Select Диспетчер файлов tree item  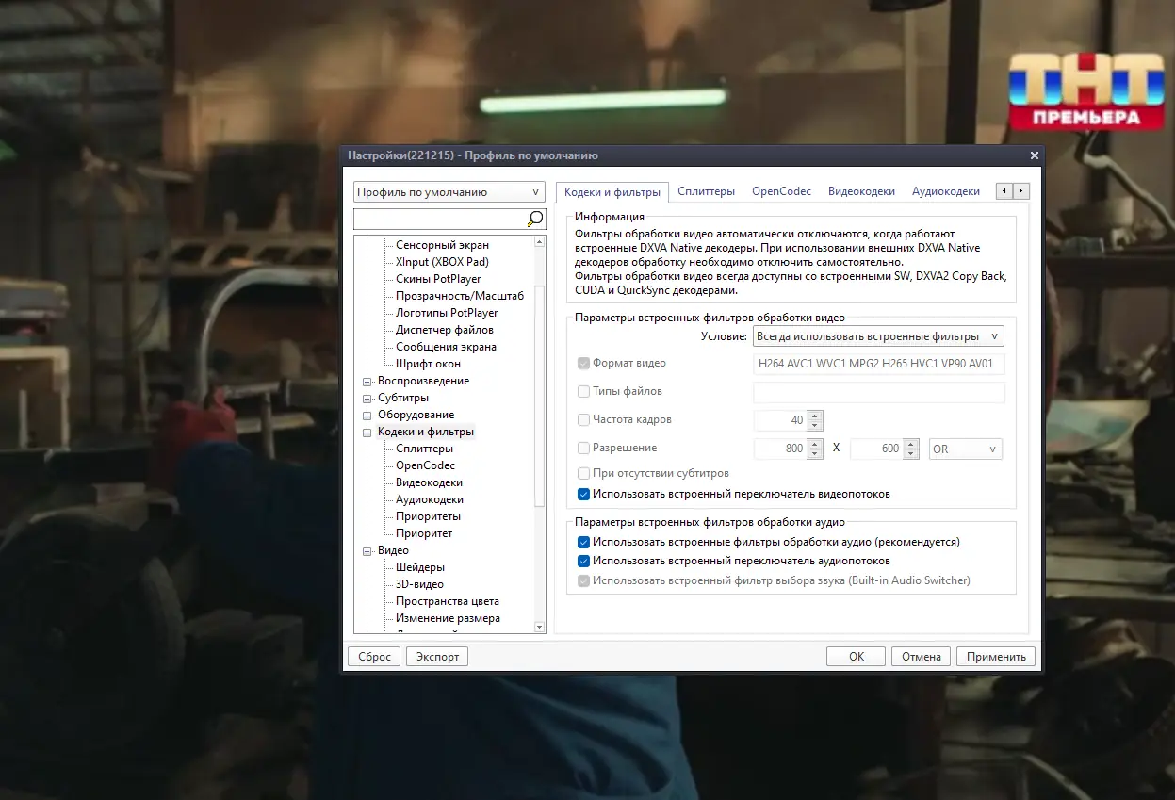444,330
